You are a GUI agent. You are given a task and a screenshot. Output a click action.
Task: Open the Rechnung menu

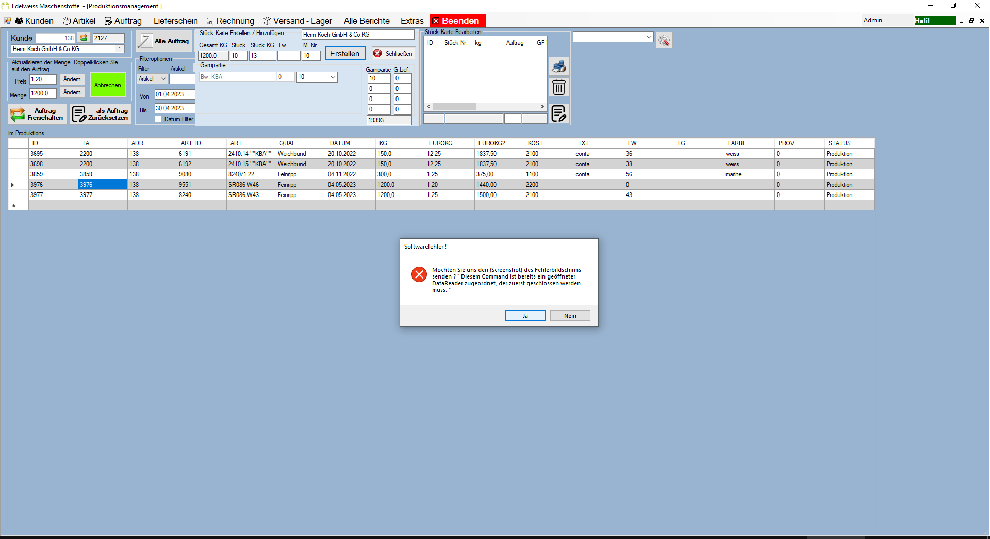(230, 21)
